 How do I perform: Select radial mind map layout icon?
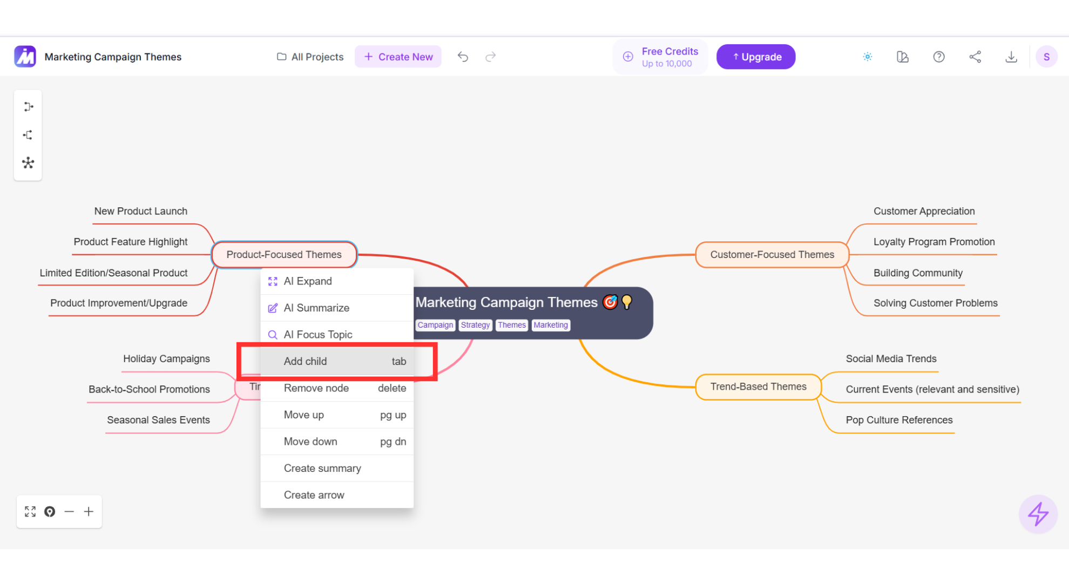28,163
